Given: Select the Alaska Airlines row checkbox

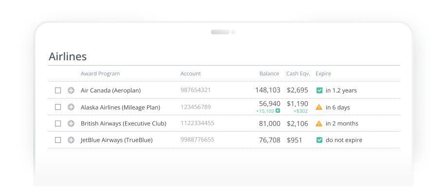Looking at the screenshot, I should coord(58,107).
